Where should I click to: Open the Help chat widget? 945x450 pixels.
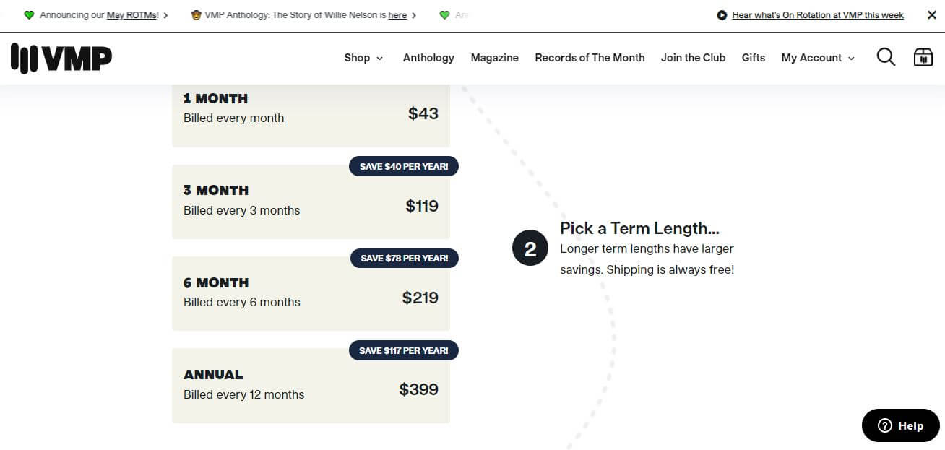(x=900, y=425)
